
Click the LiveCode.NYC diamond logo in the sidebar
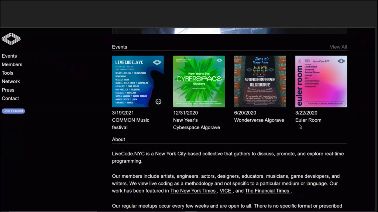click(11, 39)
